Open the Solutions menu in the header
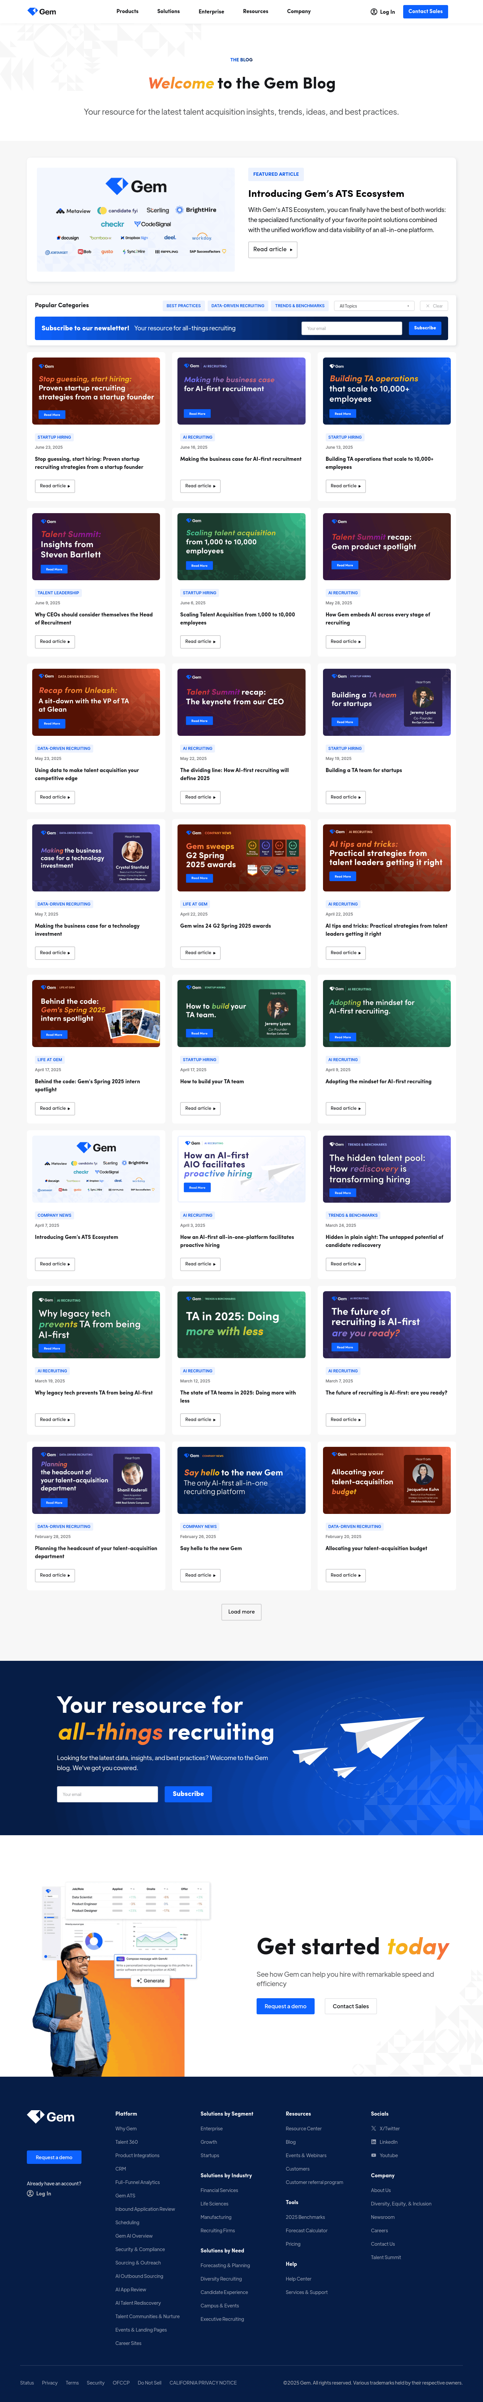Screen dimensions: 483x2402 (x=169, y=11)
